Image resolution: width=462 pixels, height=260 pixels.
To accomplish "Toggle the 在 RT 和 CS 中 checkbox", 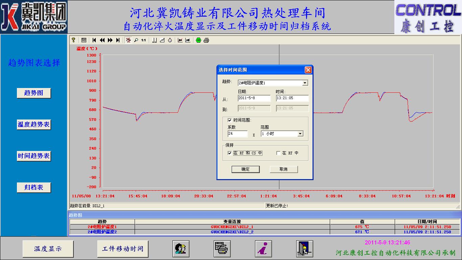I will [230, 153].
